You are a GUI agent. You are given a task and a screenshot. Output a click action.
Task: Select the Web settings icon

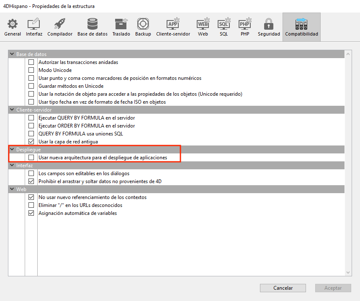pyautogui.click(x=203, y=24)
